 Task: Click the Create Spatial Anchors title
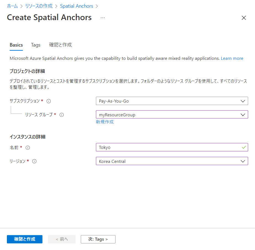pyautogui.click(x=49, y=17)
